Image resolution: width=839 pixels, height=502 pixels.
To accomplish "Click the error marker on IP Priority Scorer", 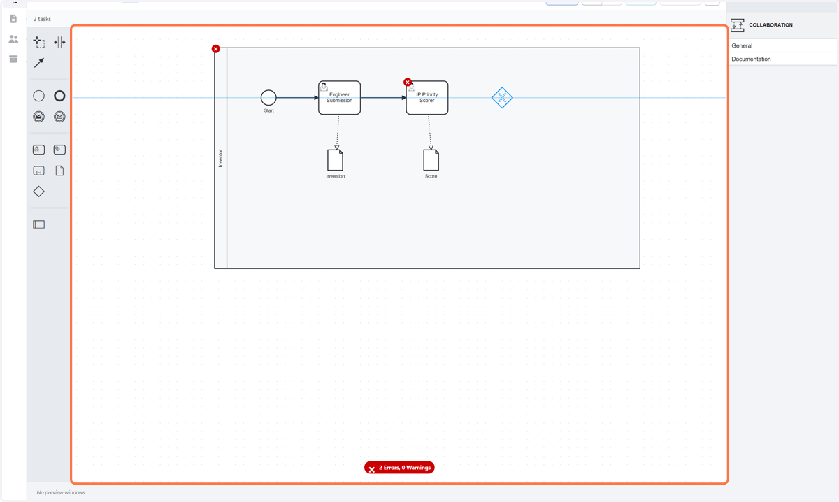I will (x=408, y=83).
